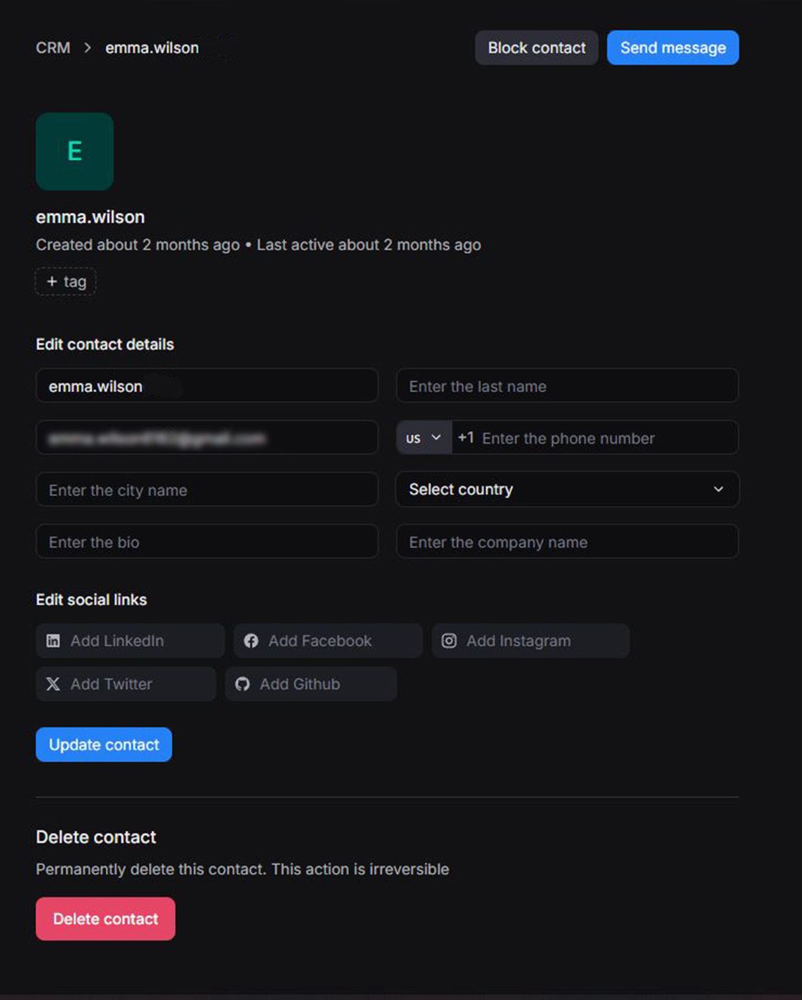Viewport: 802px width, 1000px height.
Task: Click Block contact
Action: pos(536,47)
